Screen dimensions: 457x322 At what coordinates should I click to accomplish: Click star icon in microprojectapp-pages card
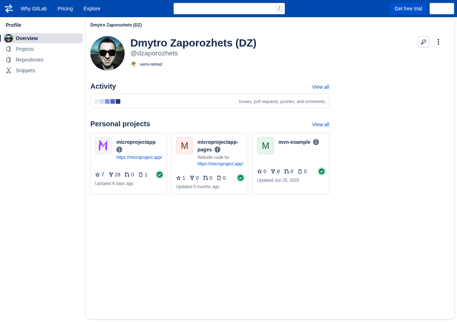tap(179, 178)
